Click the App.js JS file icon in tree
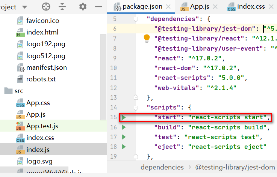 [20, 115]
